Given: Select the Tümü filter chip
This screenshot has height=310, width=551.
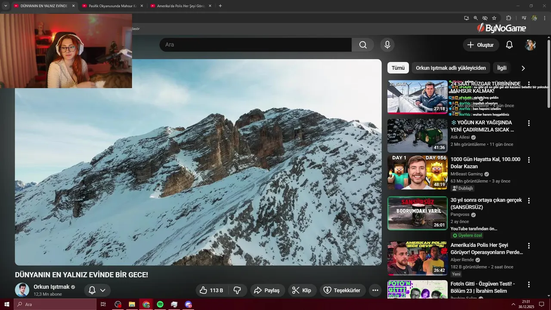Looking at the screenshot, I should point(398,68).
